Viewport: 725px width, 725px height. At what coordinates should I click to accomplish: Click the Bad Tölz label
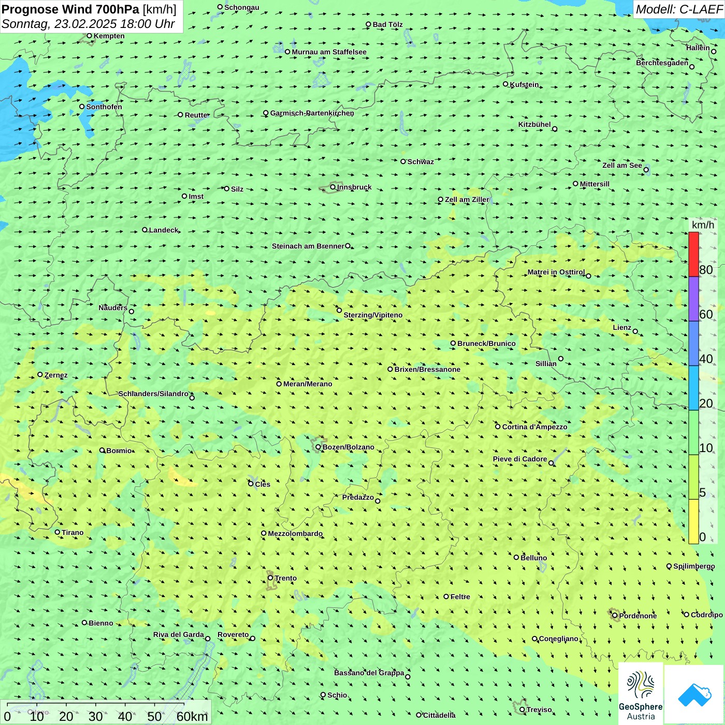[388, 24]
